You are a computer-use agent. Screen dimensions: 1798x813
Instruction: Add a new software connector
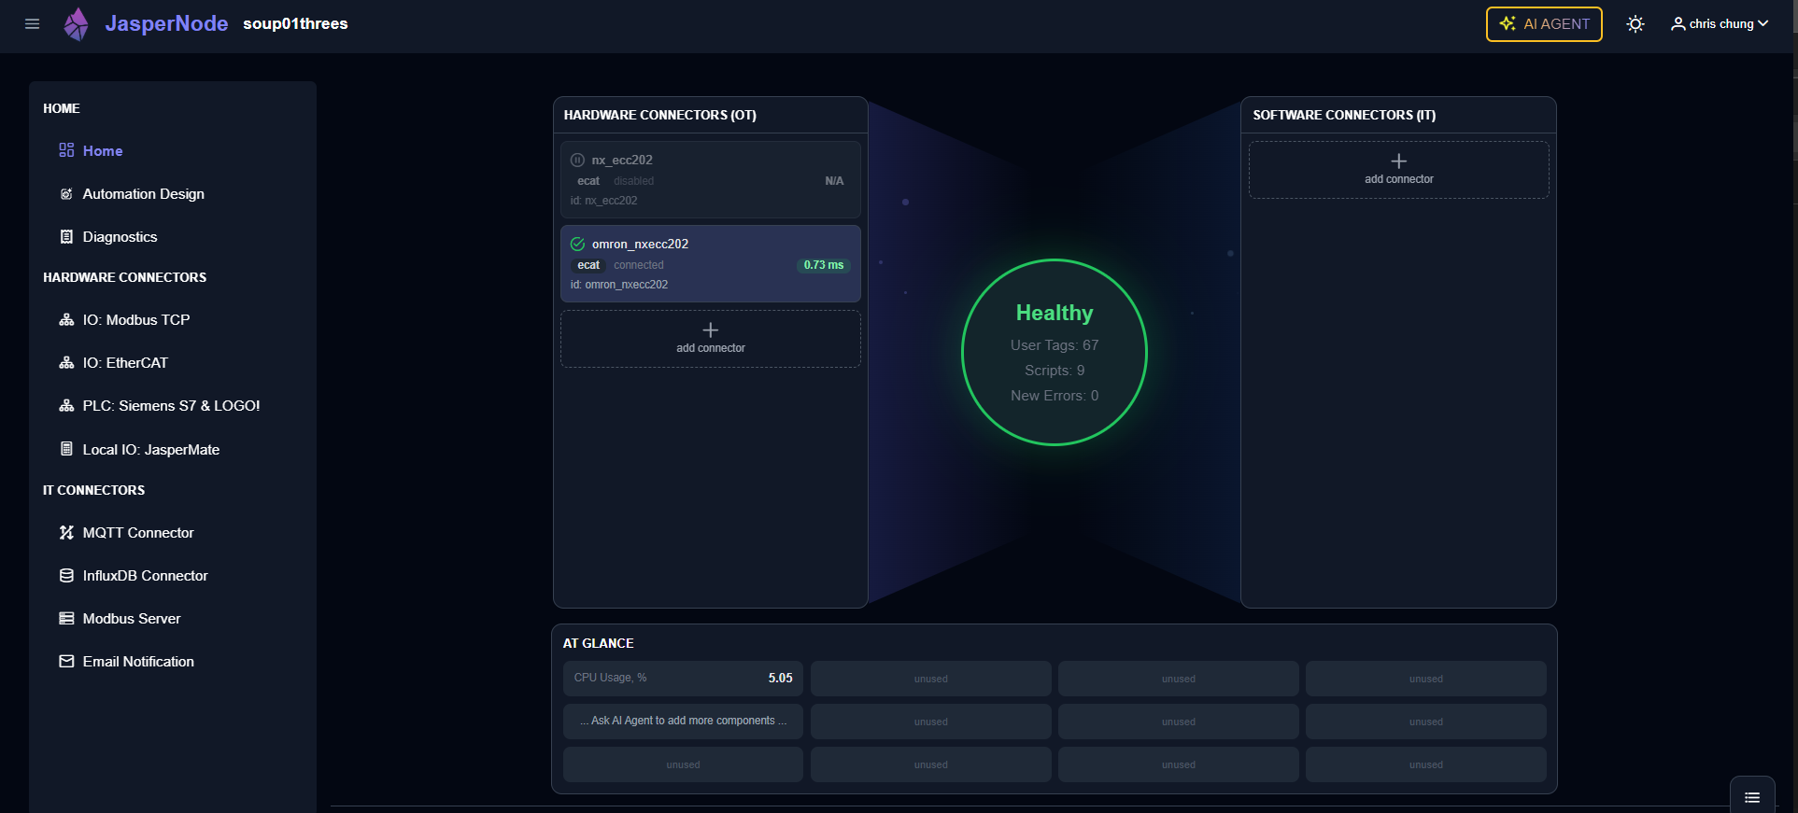click(1398, 169)
